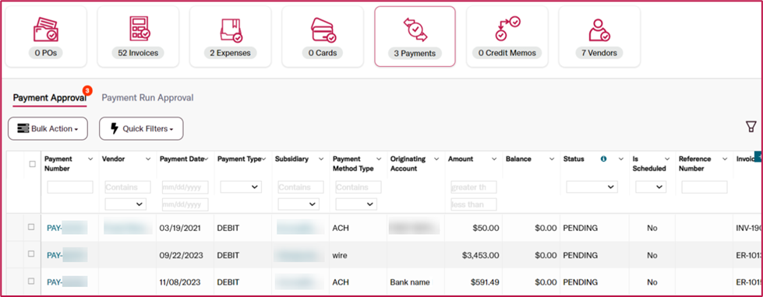This screenshot has height=297, width=763.
Task: Click the 52 Invoices count badge
Action: point(138,53)
